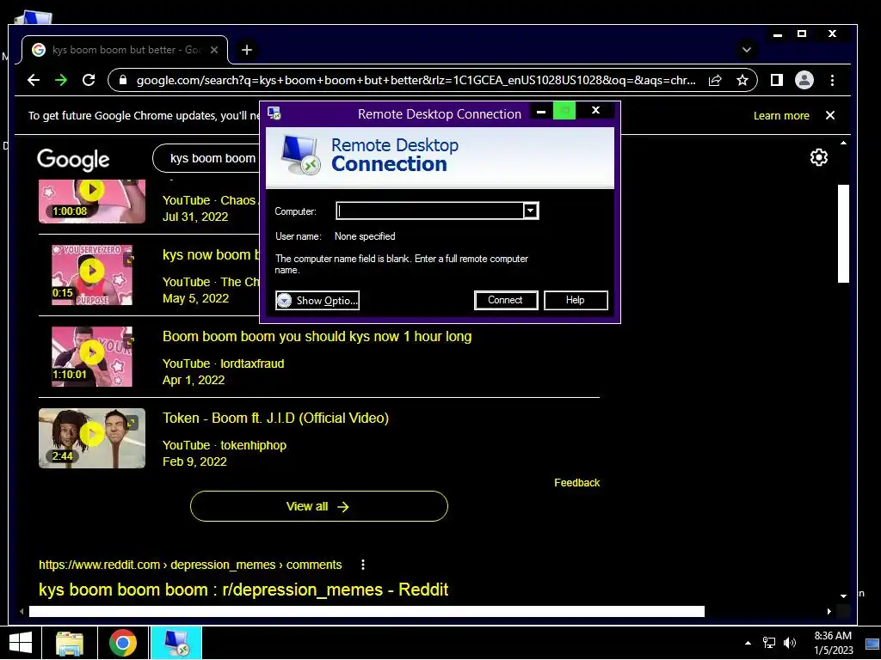
Task: Open 'kys now boom' video result
Action: point(212,254)
